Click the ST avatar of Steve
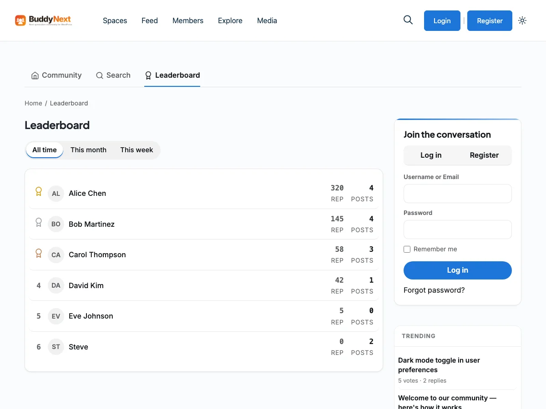 tap(56, 347)
